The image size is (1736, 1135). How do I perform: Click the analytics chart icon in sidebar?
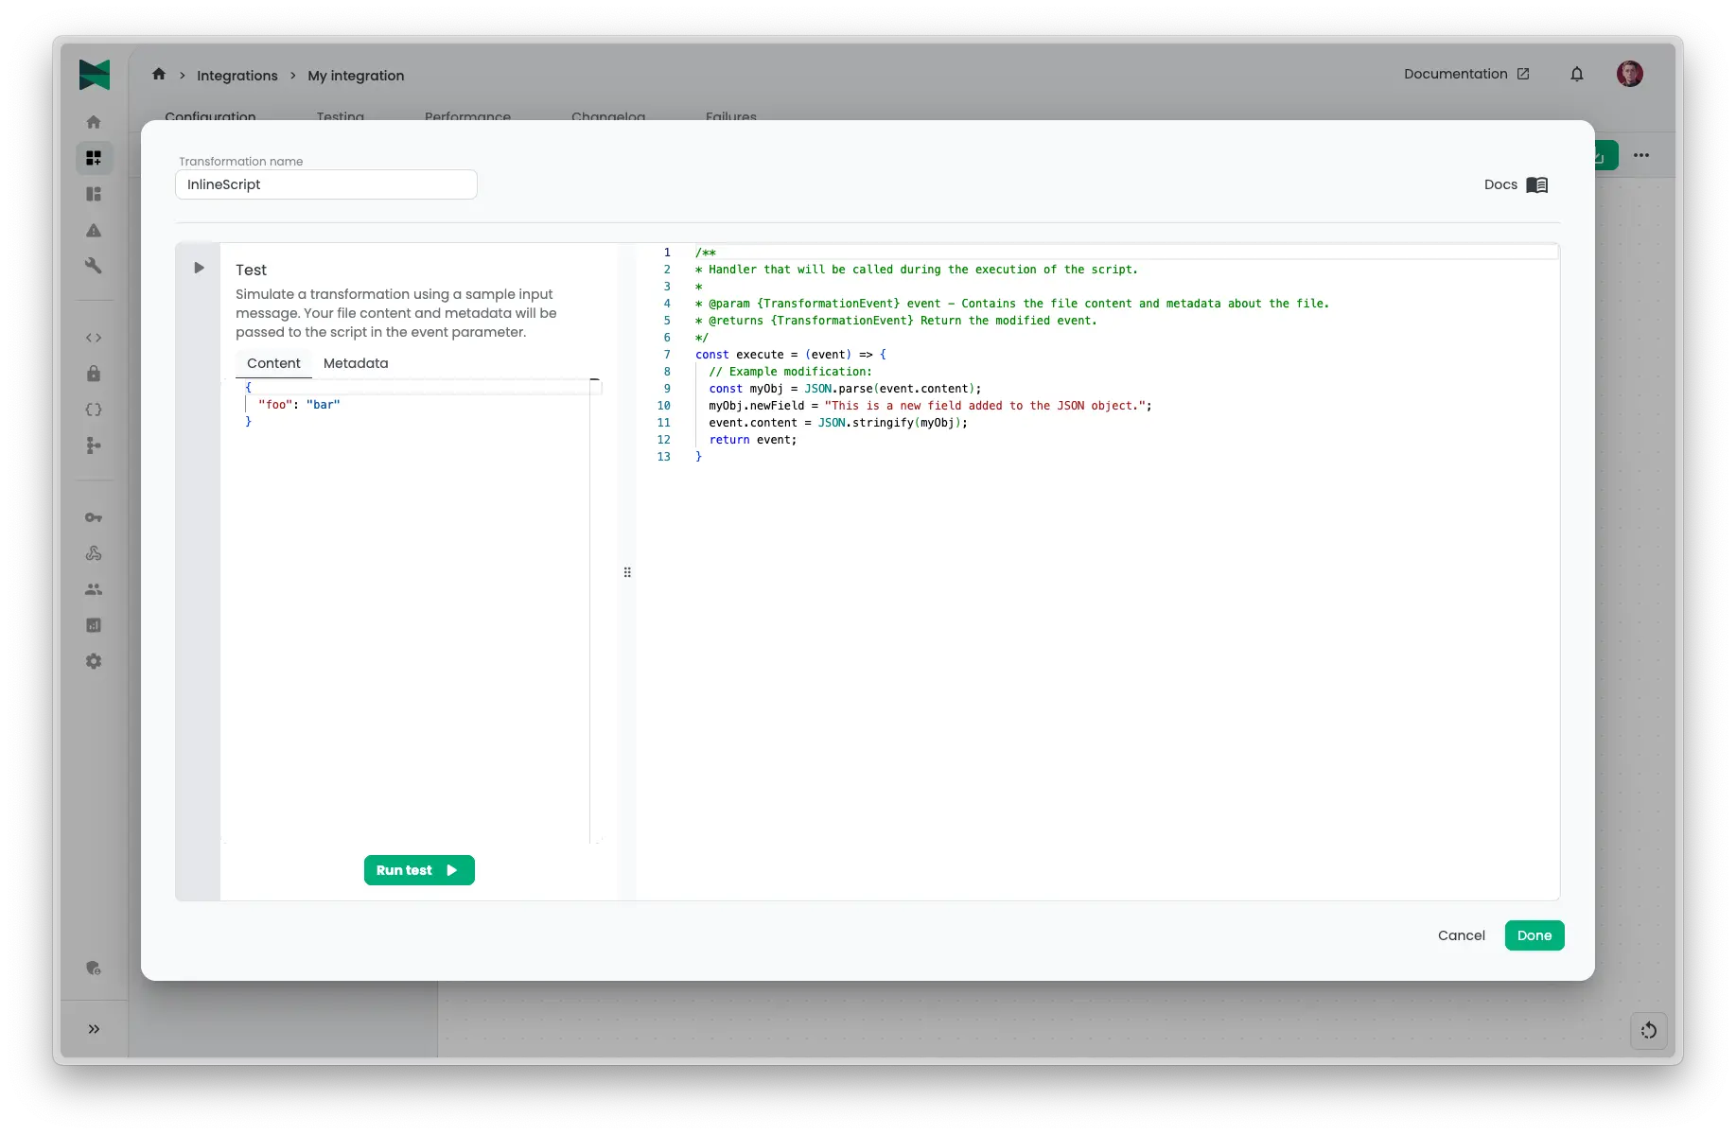(94, 625)
